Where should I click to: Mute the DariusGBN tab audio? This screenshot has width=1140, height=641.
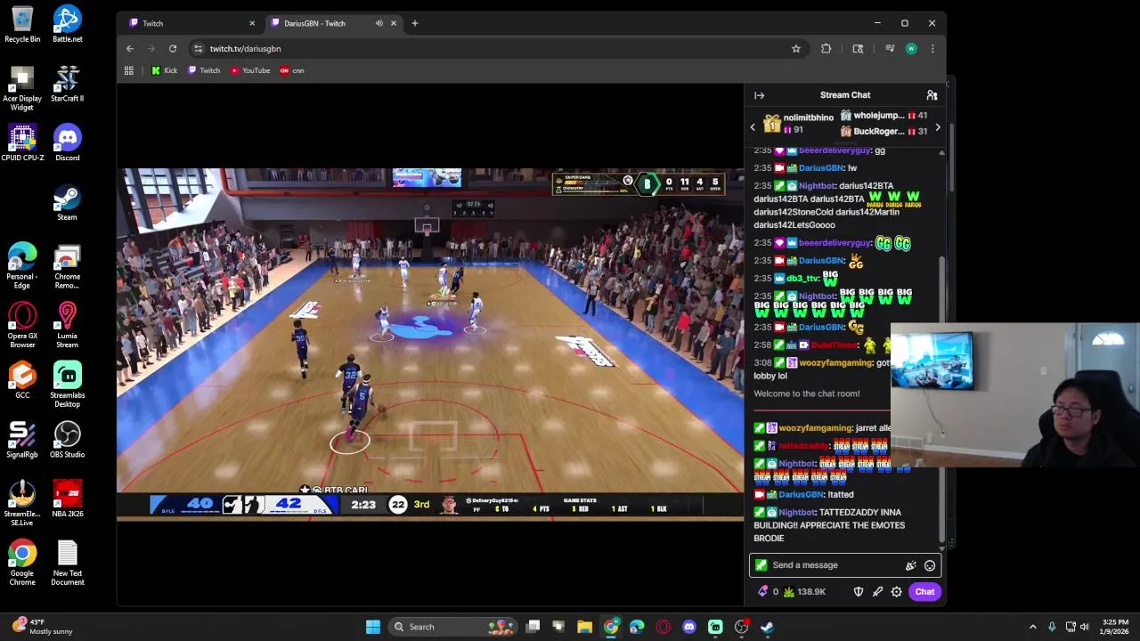click(379, 23)
